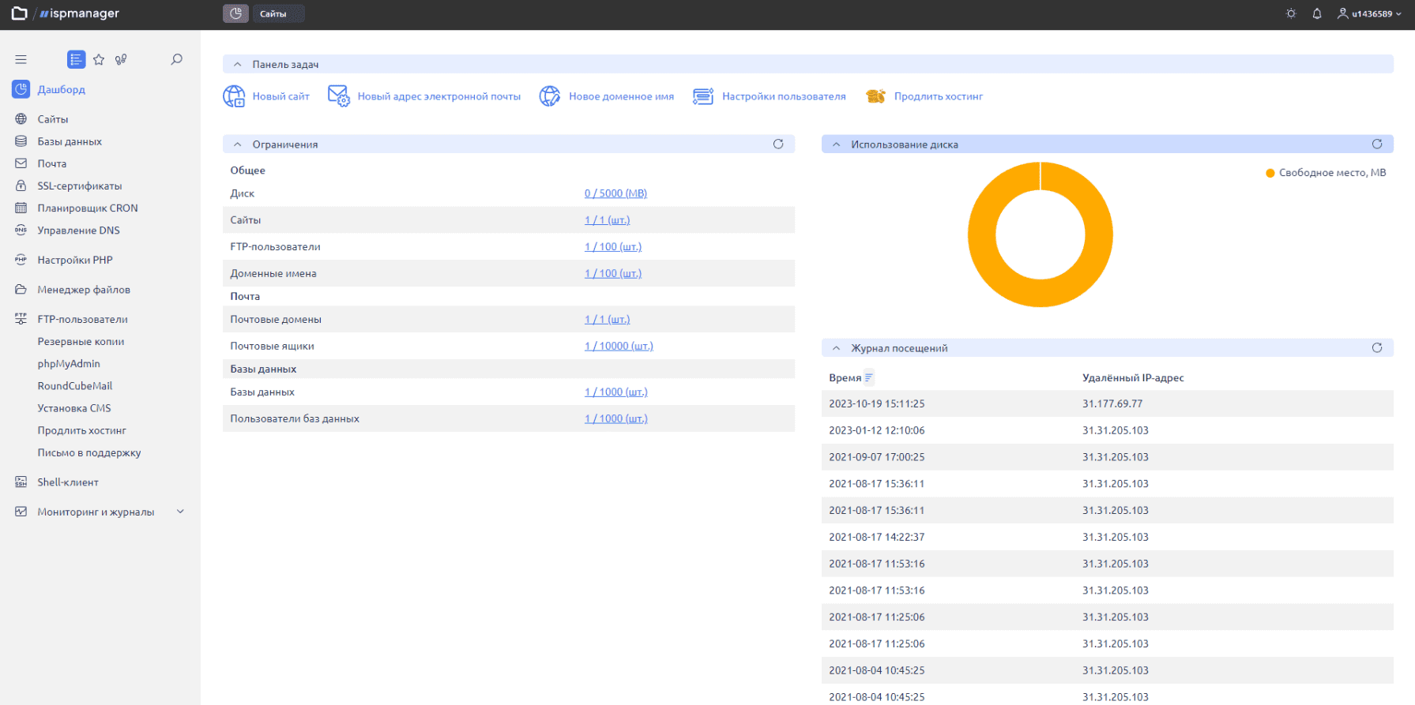Open Базы данных in sidebar
Viewport: 1415px width, 705px height.
(70, 141)
